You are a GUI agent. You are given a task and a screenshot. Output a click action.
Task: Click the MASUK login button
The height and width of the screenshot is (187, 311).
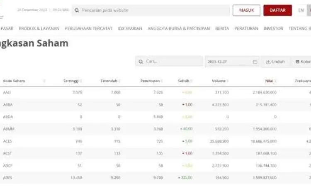click(246, 10)
